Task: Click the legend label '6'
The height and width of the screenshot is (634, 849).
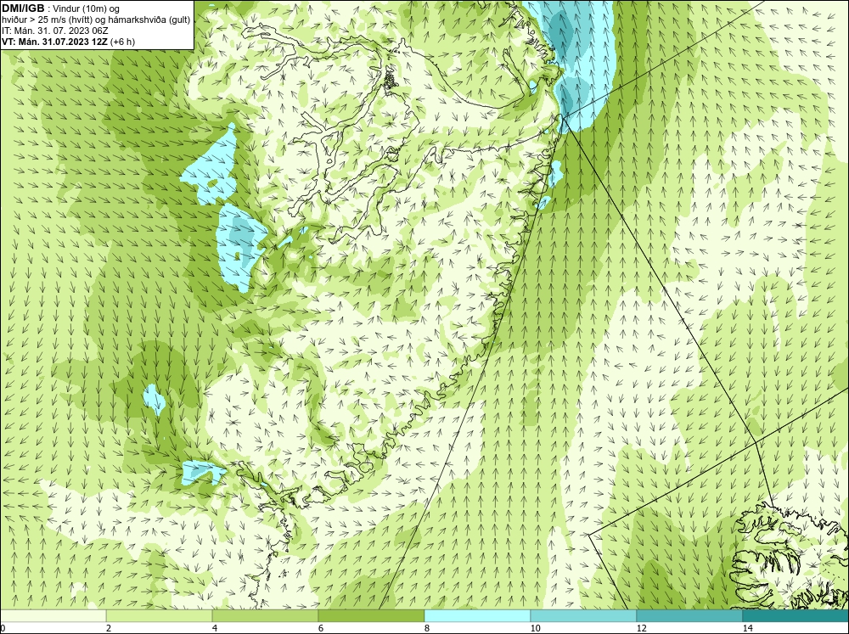Action: [321, 628]
